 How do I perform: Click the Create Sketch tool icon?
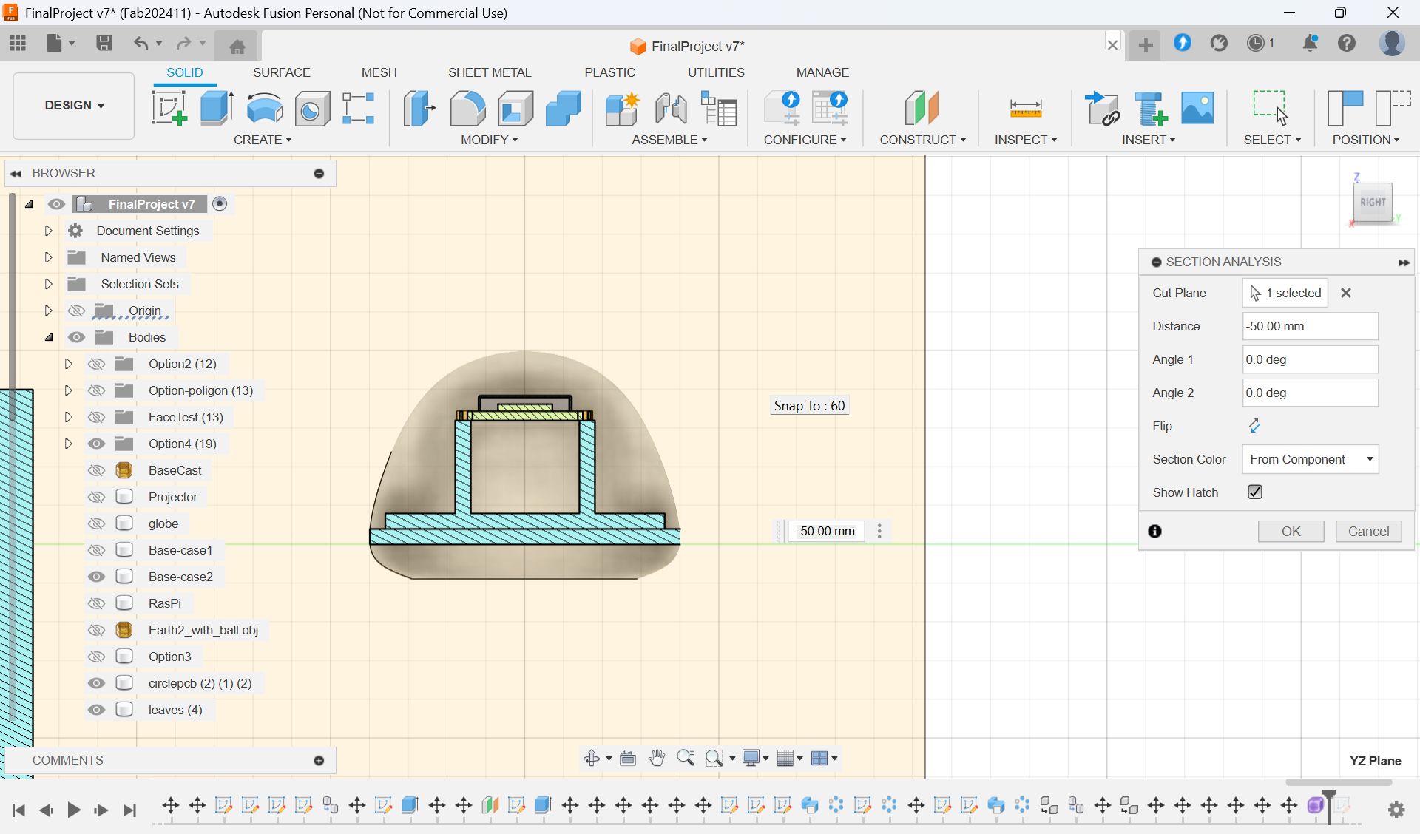[169, 109]
